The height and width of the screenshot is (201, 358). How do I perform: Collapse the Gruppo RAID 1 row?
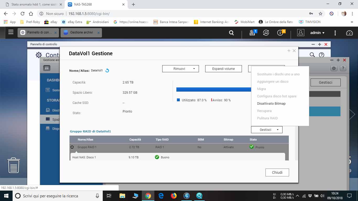pos(72,147)
